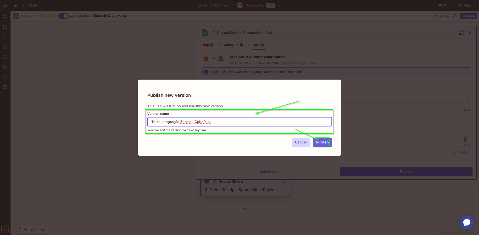Open the support chat bubble

[x=467, y=223]
